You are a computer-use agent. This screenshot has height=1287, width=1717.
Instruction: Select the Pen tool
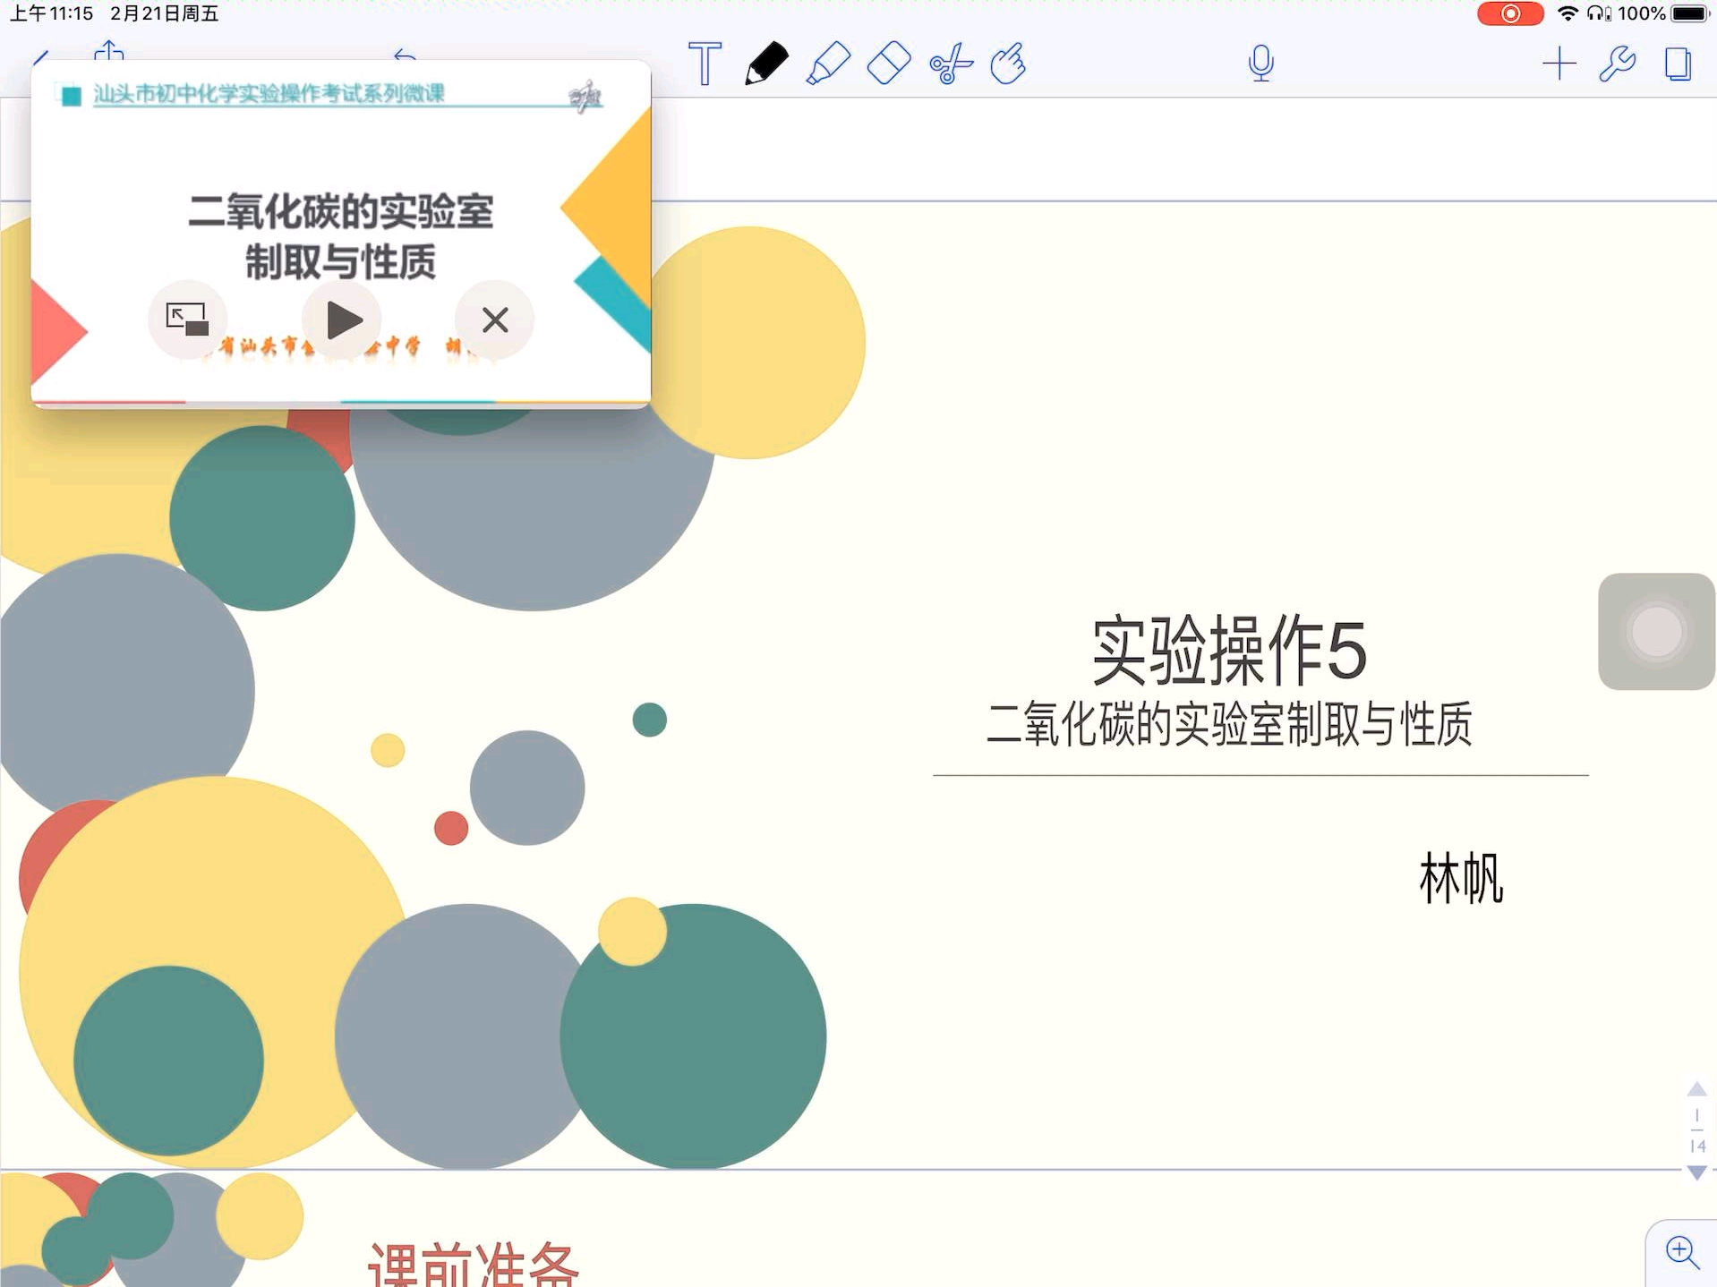[x=765, y=64]
